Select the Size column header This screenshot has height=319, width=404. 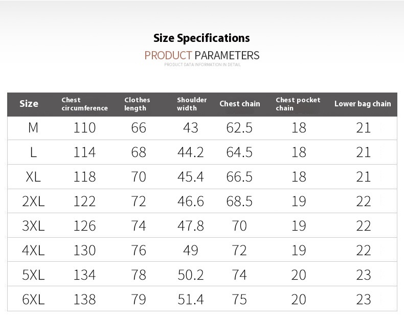point(29,104)
